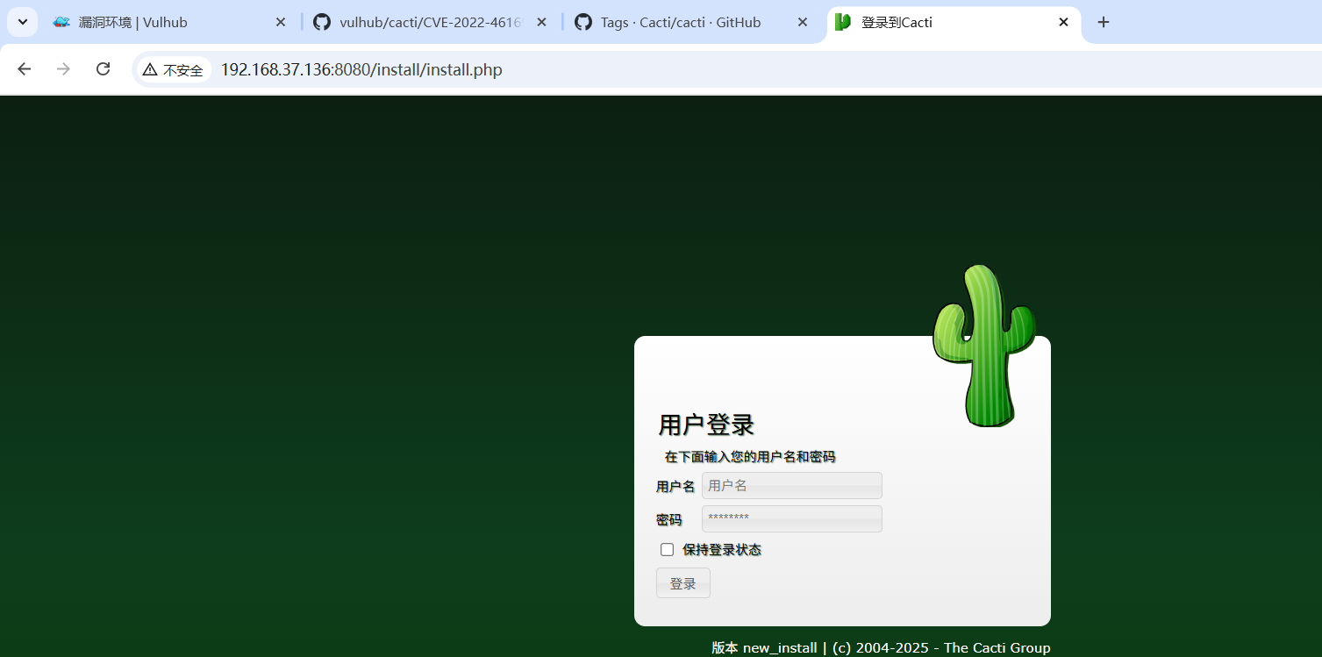Open a new browser tab
Screen dimensions: 1322x657
pyautogui.click(x=1104, y=22)
